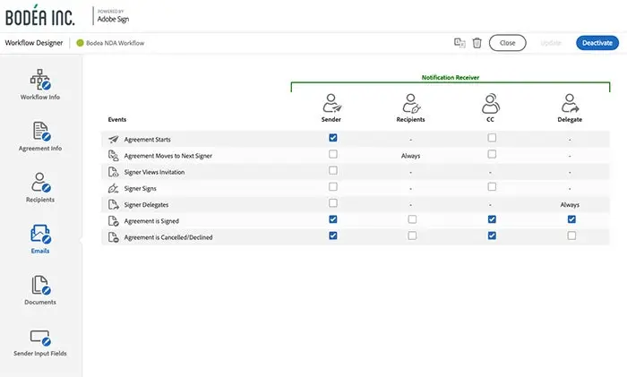This screenshot has height=377, width=627.
Task: Click the trash delete workflow icon
Action: click(477, 42)
